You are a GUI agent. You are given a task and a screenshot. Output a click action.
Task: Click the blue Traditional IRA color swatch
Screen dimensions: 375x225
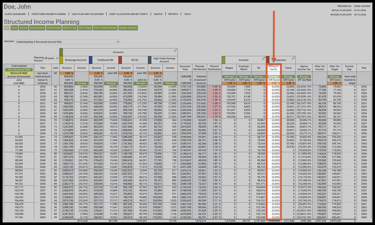[x=91, y=60]
